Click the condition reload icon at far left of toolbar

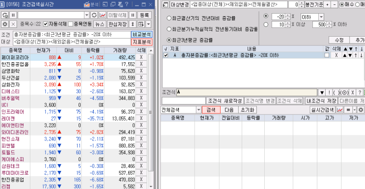point(5,15)
